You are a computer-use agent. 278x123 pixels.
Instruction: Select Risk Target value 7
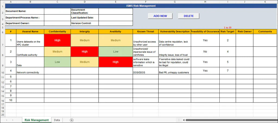pos(228,71)
